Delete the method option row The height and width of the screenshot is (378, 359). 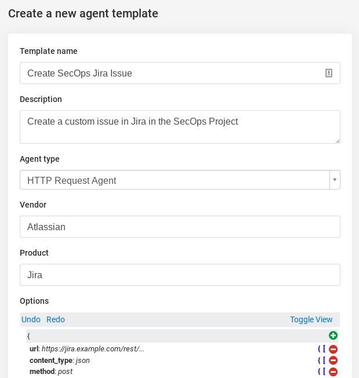coord(333,372)
